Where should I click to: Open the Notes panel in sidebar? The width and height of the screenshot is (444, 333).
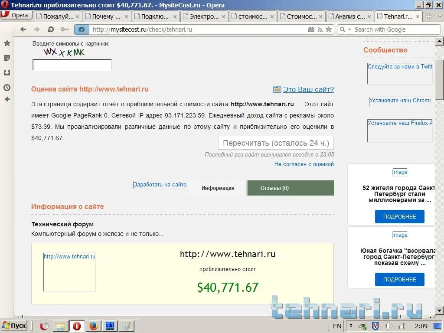coord(7,58)
